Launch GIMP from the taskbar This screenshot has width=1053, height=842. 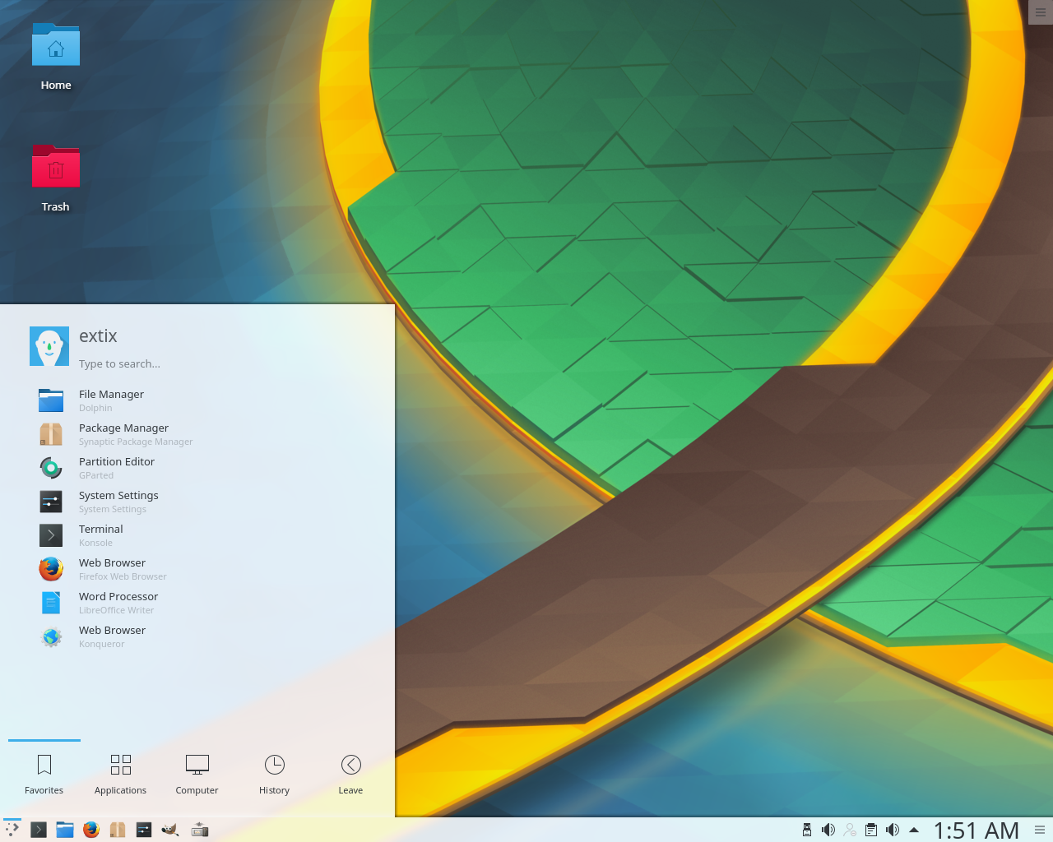click(170, 830)
